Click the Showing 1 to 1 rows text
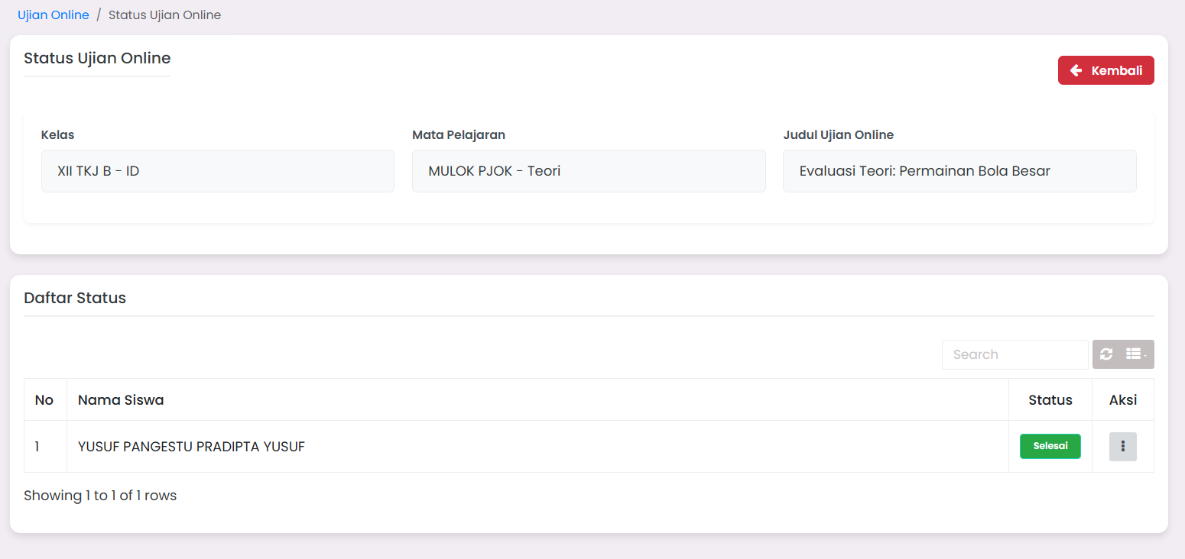 (x=100, y=496)
